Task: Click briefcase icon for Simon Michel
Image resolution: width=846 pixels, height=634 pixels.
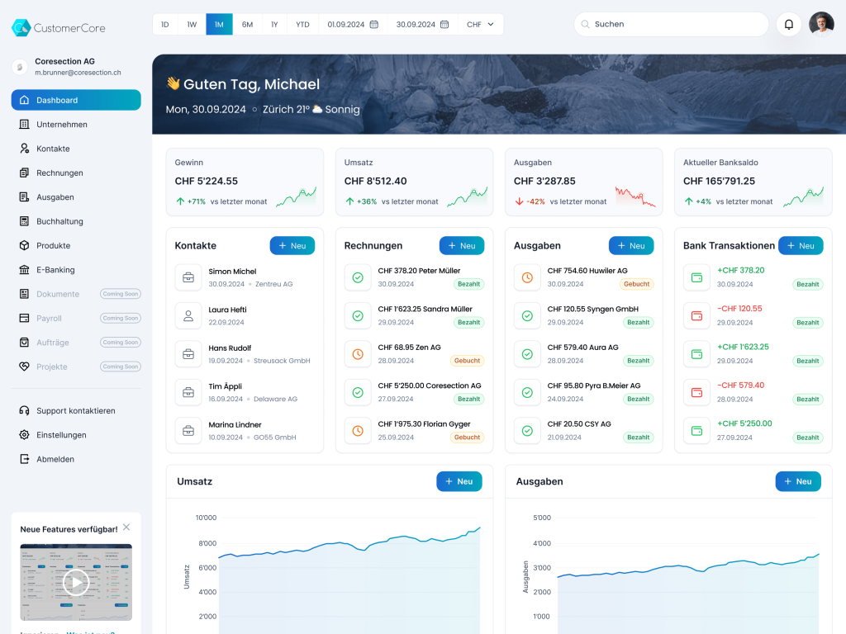Action: [x=188, y=277]
